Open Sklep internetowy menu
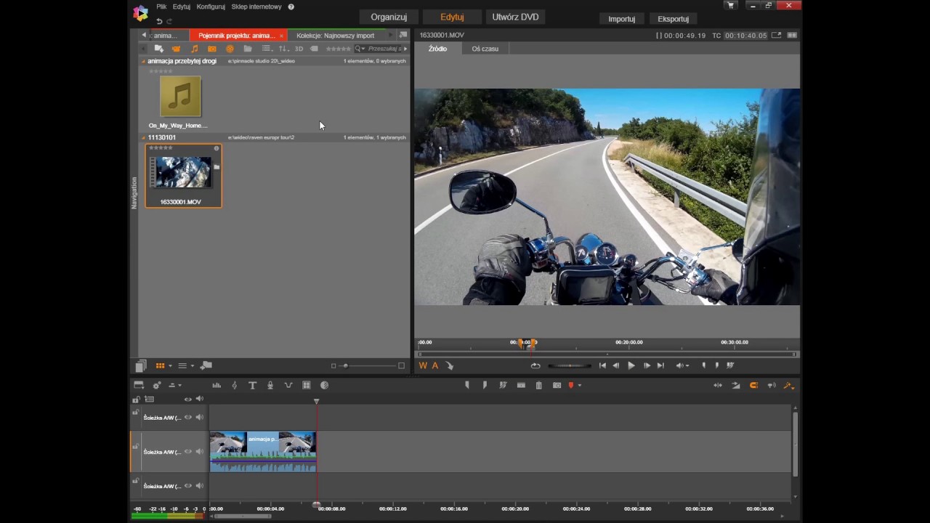This screenshot has width=930, height=523. (256, 7)
